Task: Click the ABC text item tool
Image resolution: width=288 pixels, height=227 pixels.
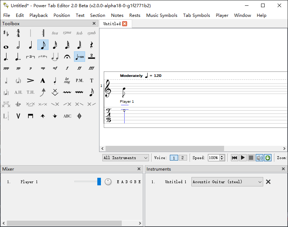Action: point(67,116)
